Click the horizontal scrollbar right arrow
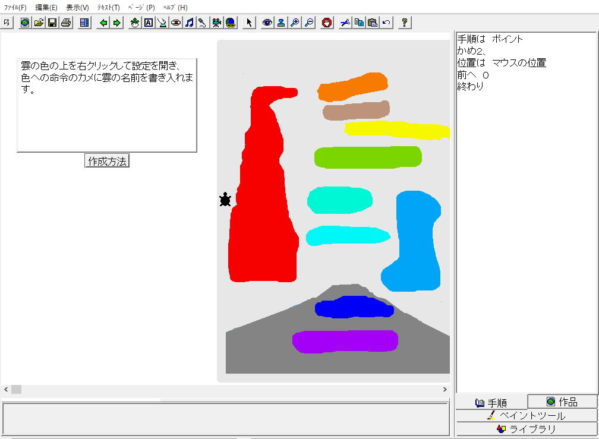The height and width of the screenshot is (439, 599). 444,390
